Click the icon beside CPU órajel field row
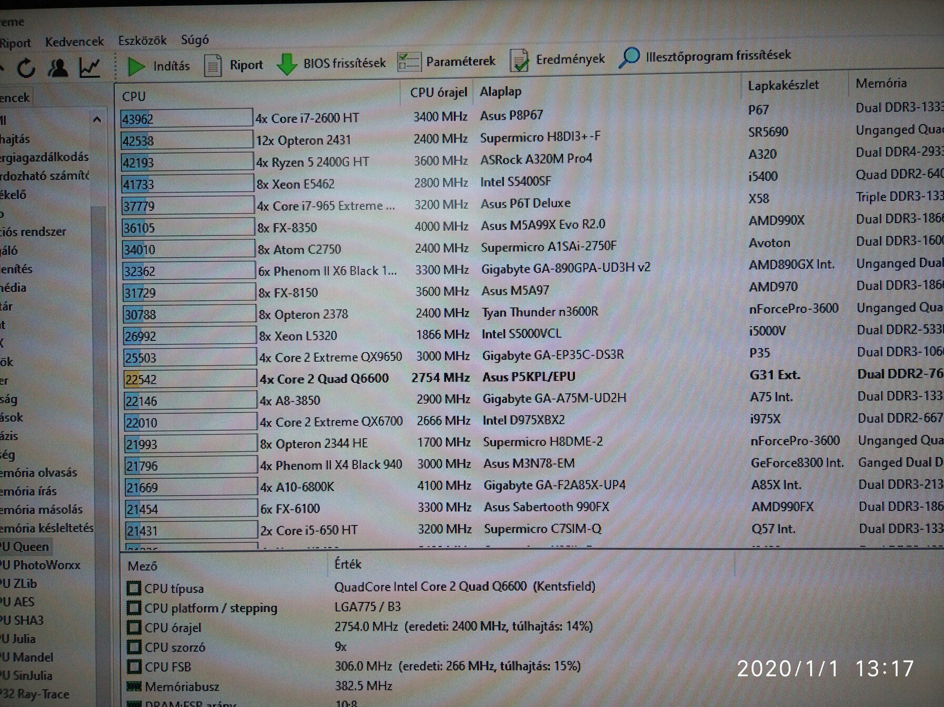This screenshot has height=707, width=944. [x=134, y=628]
